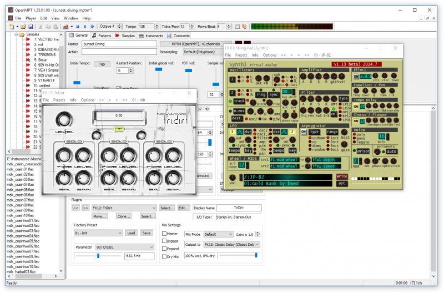Play the pattern with the play icon
The image size is (444, 293).
point(92,27)
